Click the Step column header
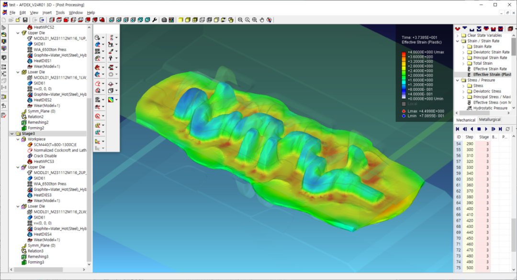Image resolution: width=517 pixels, height=280 pixels. pos(469,137)
